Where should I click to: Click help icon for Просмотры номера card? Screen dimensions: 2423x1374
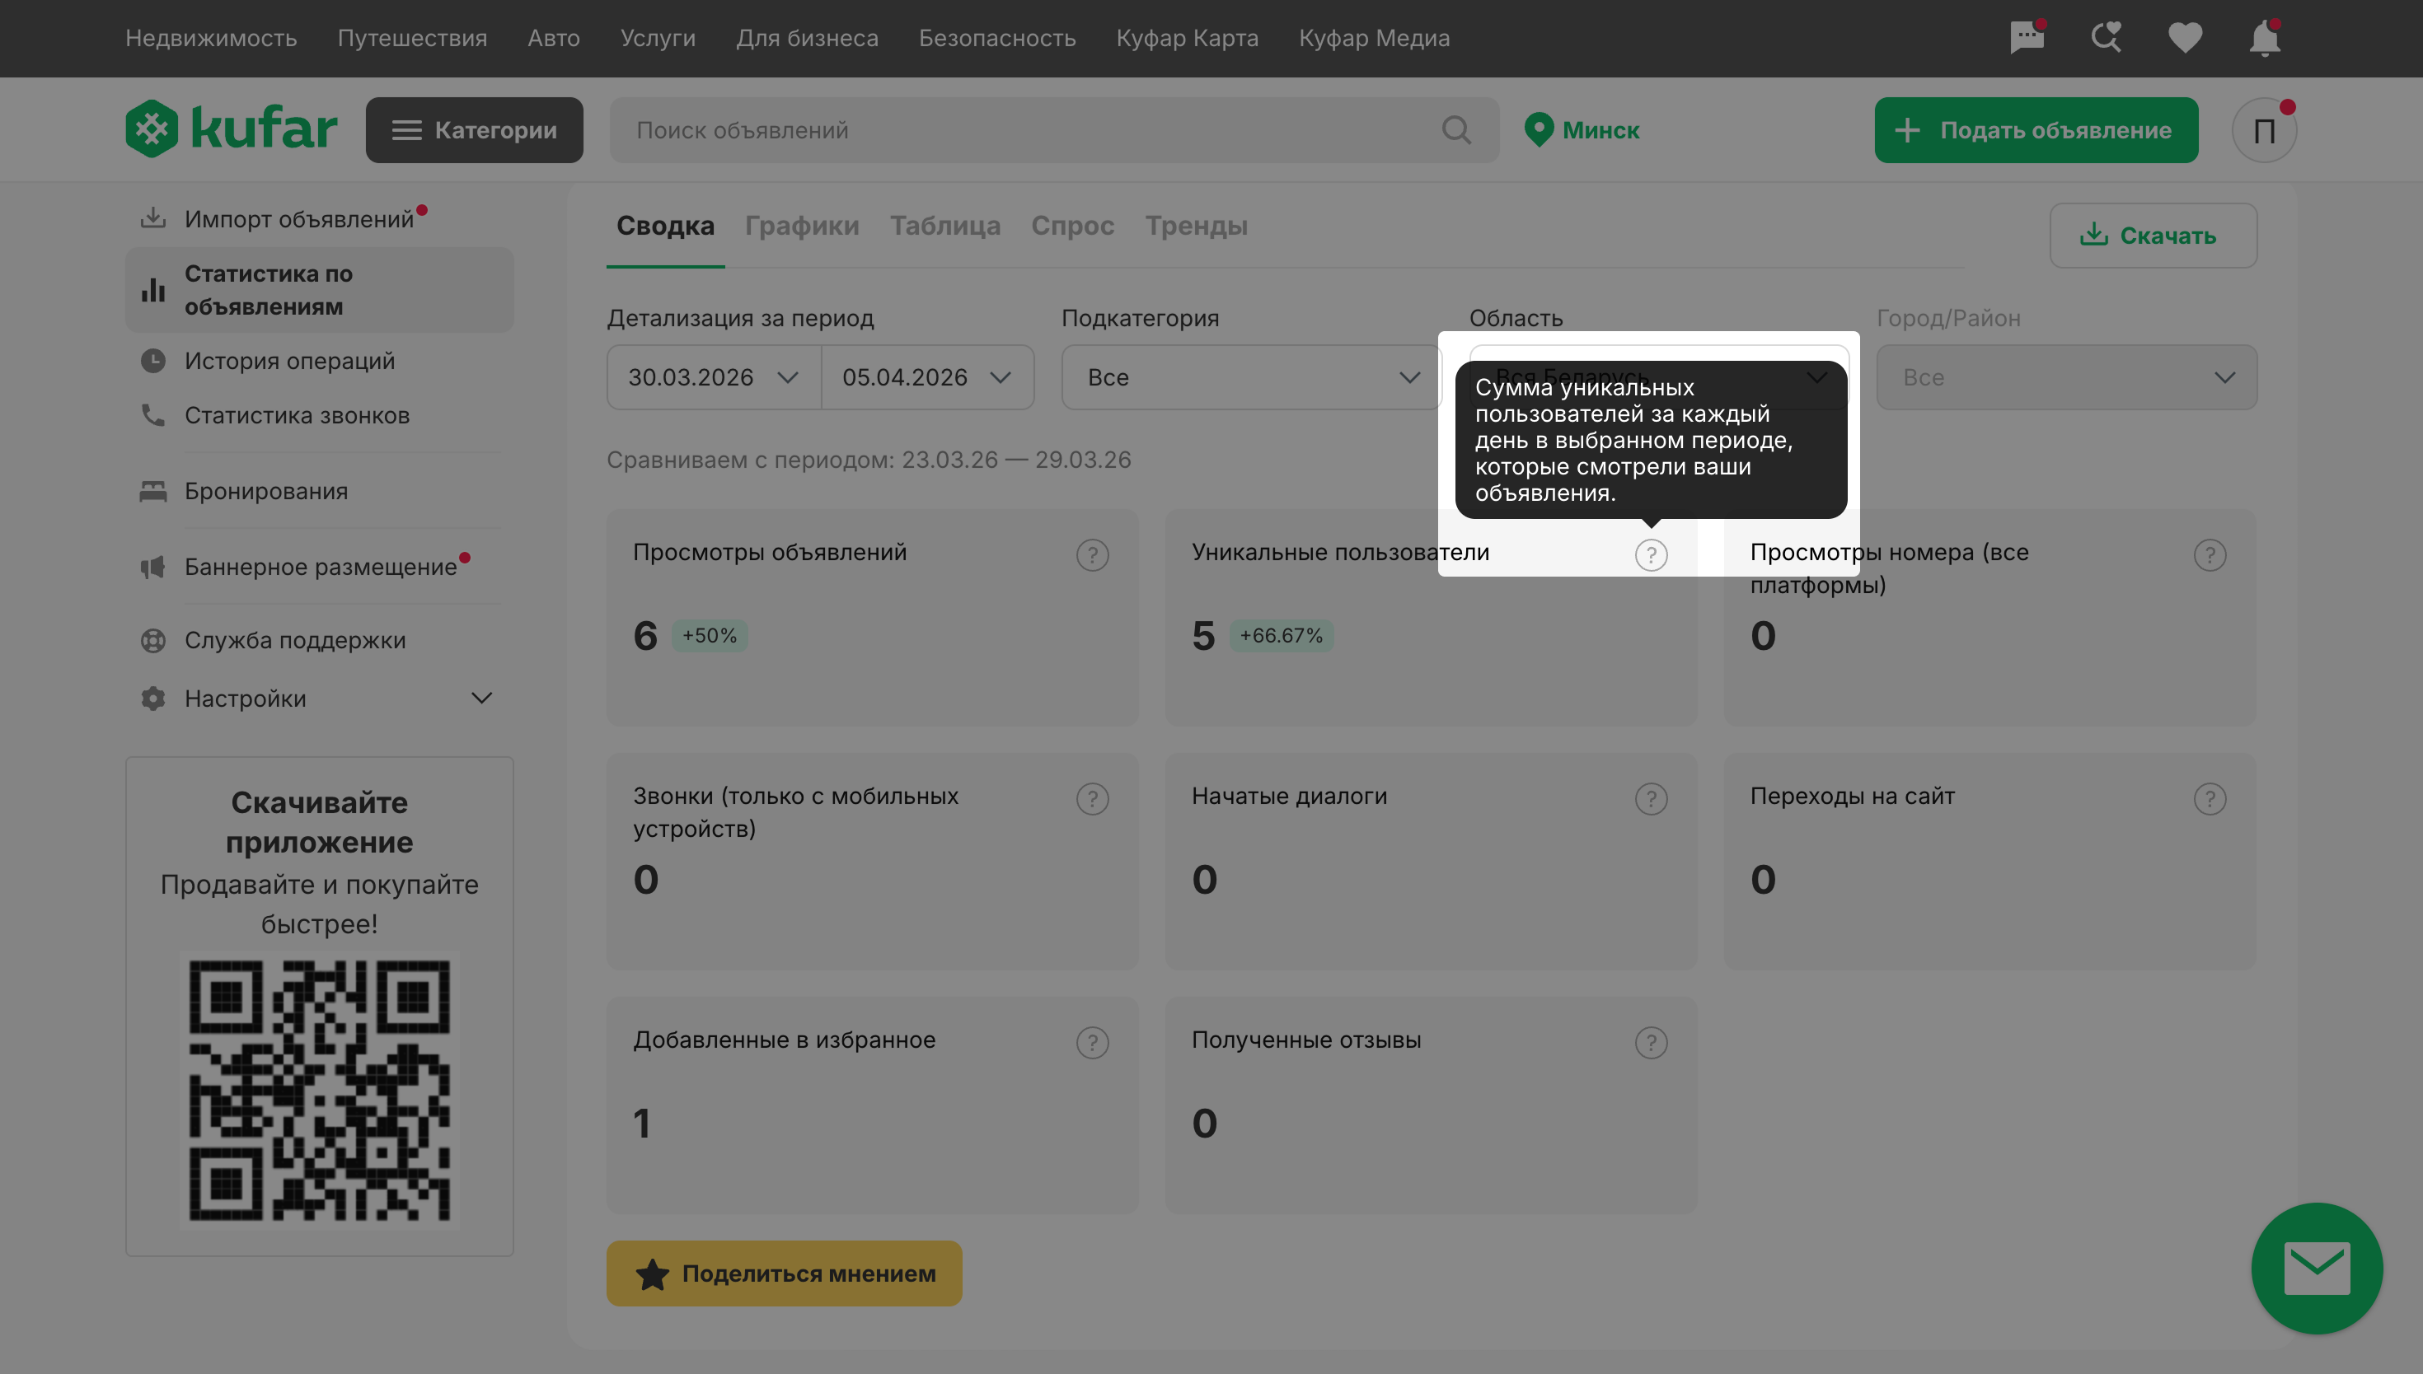tap(2210, 555)
